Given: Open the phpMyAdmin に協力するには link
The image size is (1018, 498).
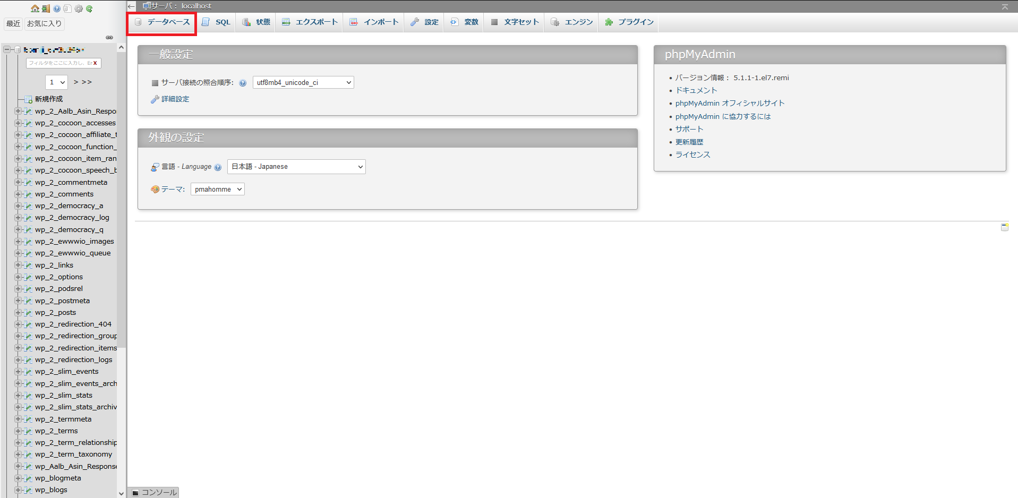Looking at the screenshot, I should pos(723,117).
